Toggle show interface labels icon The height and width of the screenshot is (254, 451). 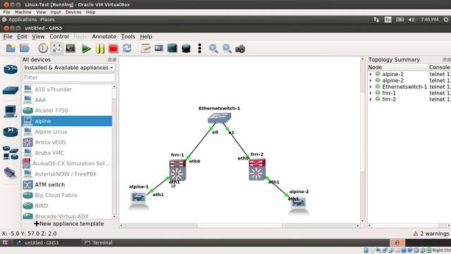click(x=56, y=49)
